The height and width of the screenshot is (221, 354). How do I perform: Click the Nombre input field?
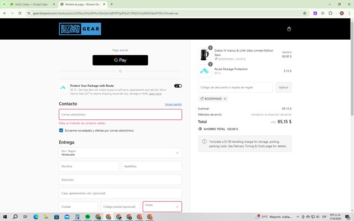coord(88,166)
